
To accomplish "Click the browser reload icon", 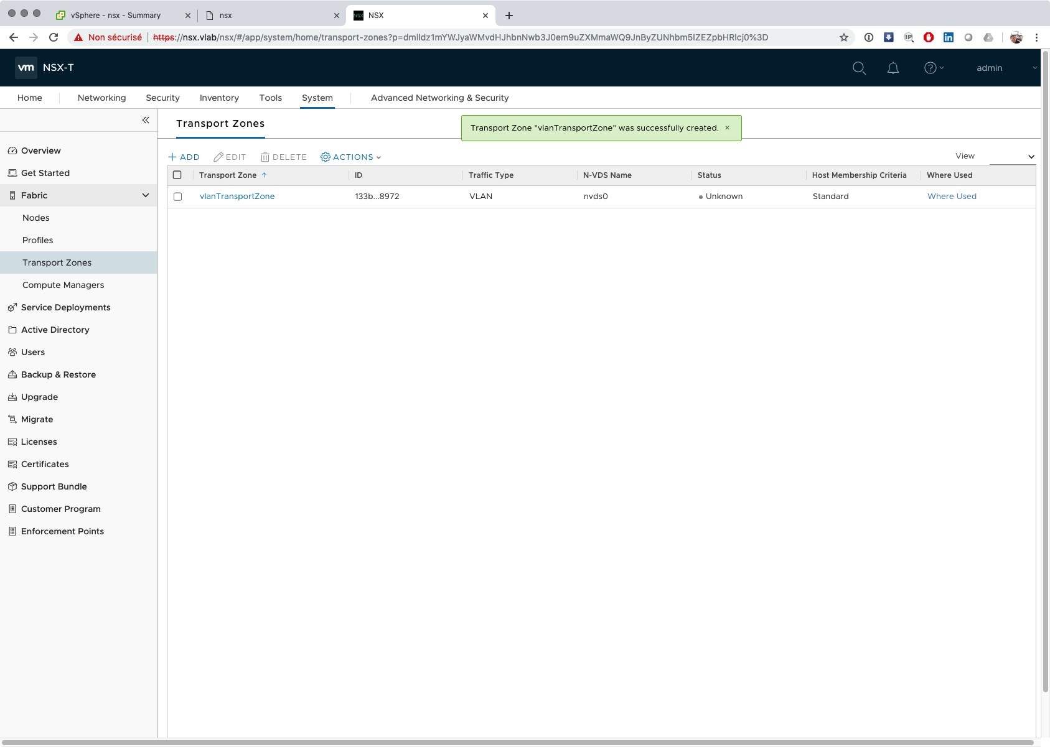I will [54, 37].
